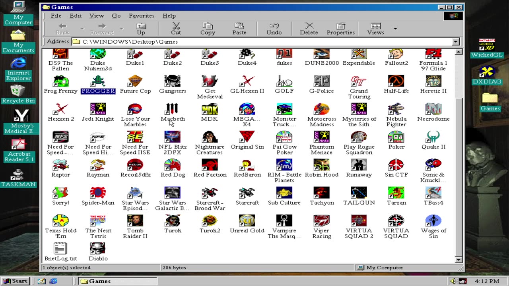Click the Address bar path field
The height and width of the screenshot is (286, 509).
coord(262,42)
